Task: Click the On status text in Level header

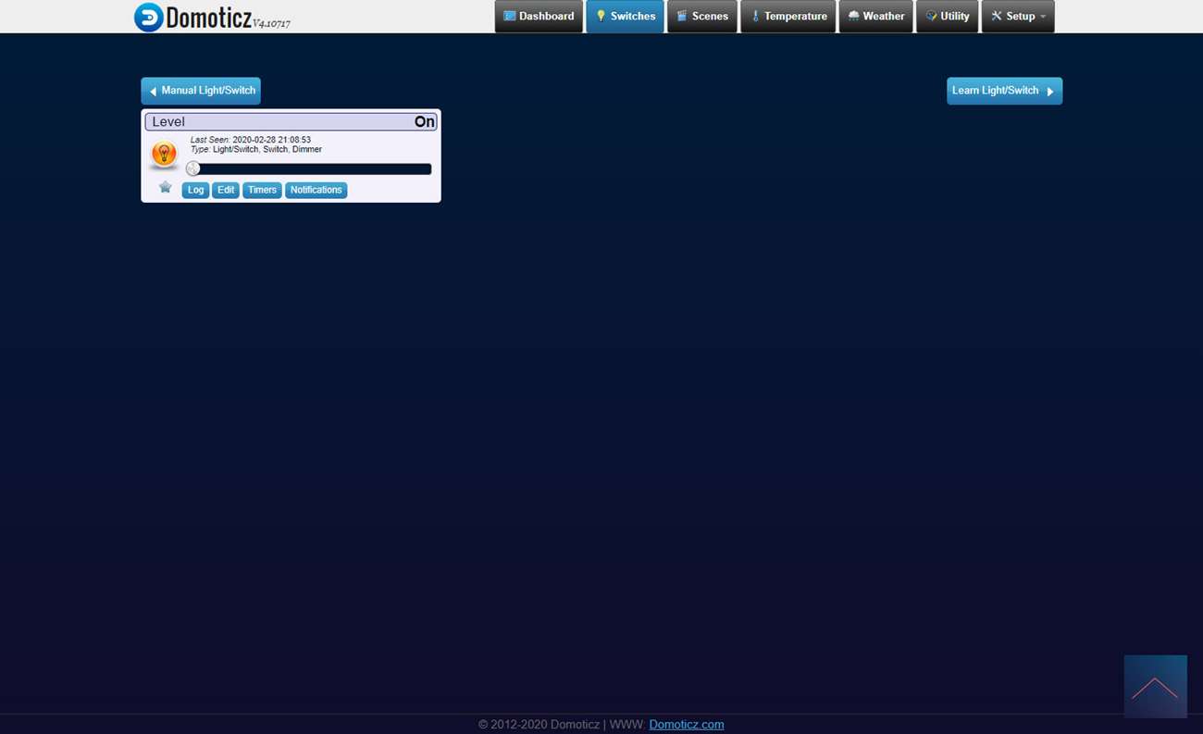Action: pyautogui.click(x=424, y=122)
